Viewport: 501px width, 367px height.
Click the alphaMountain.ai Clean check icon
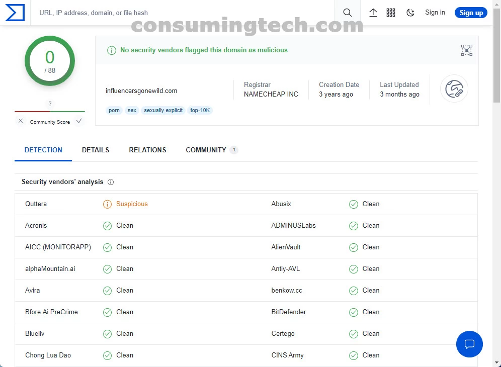pos(107,269)
